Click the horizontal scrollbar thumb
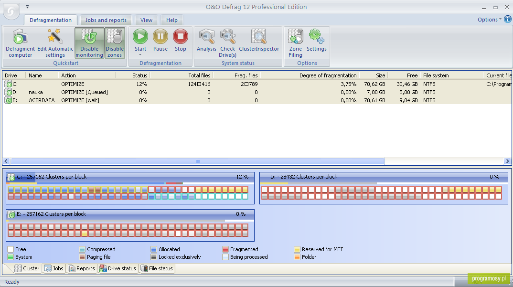Image resolution: width=513 pixels, height=287 pixels. click(198, 161)
